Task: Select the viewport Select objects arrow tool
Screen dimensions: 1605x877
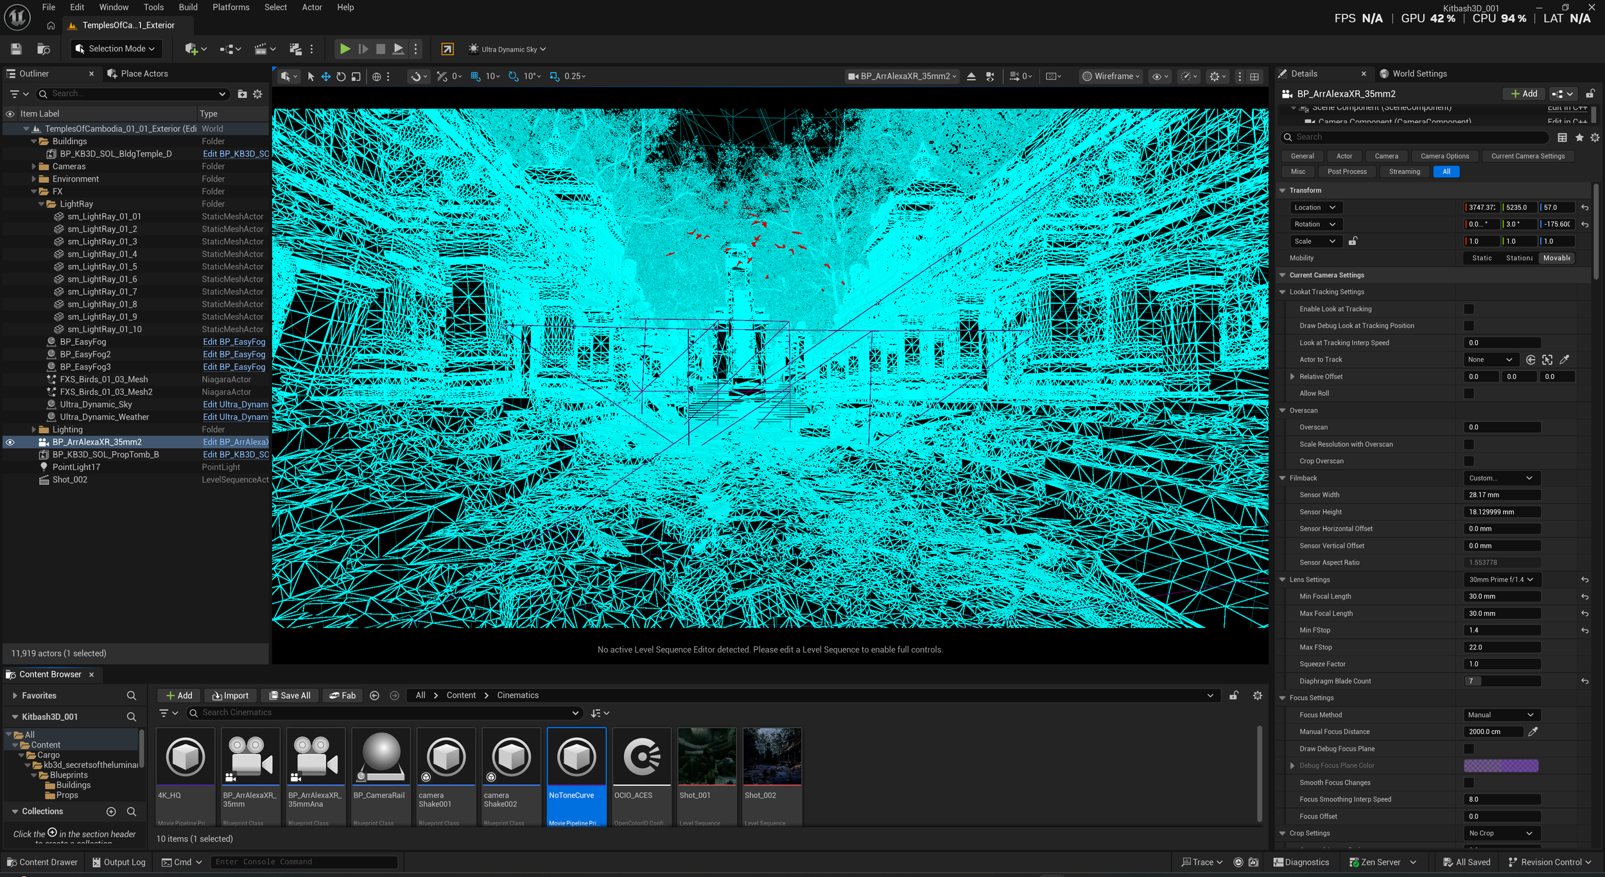Action: point(311,76)
